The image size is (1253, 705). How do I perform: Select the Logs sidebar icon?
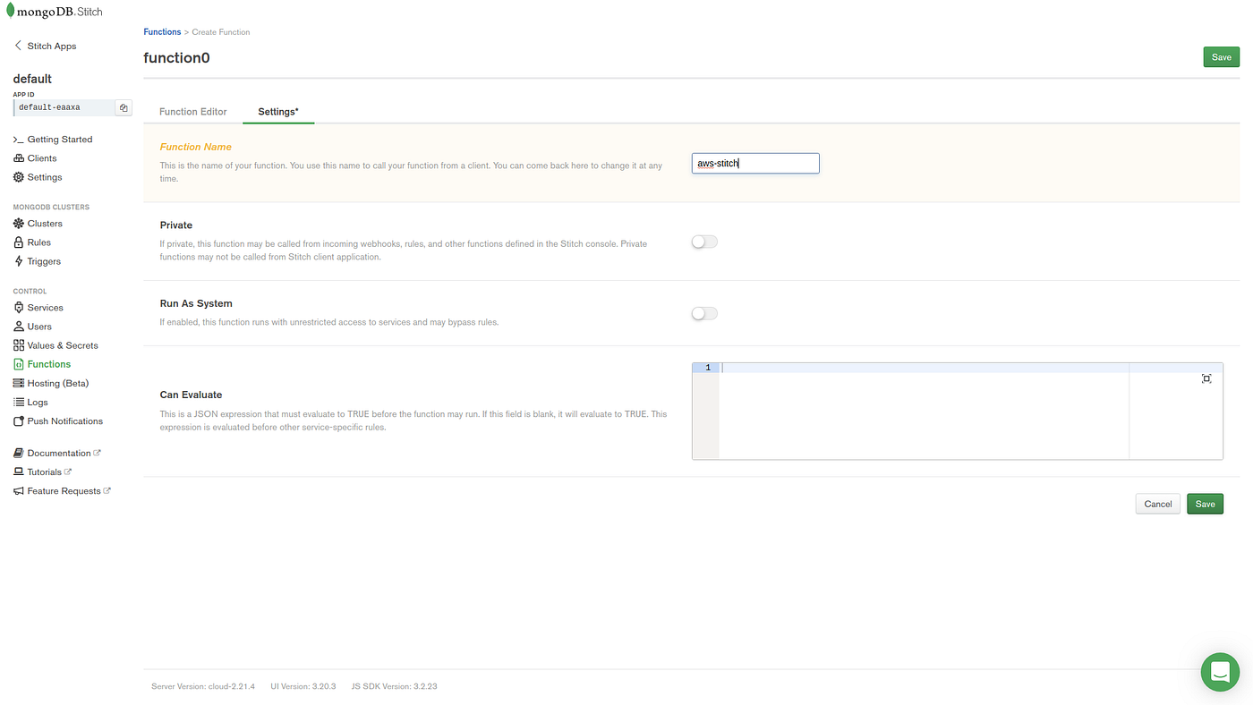click(17, 401)
